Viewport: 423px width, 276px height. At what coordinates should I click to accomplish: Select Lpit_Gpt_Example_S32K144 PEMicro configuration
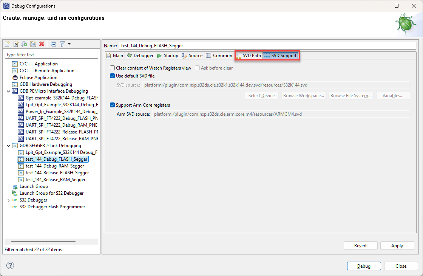[x=62, y=105]
